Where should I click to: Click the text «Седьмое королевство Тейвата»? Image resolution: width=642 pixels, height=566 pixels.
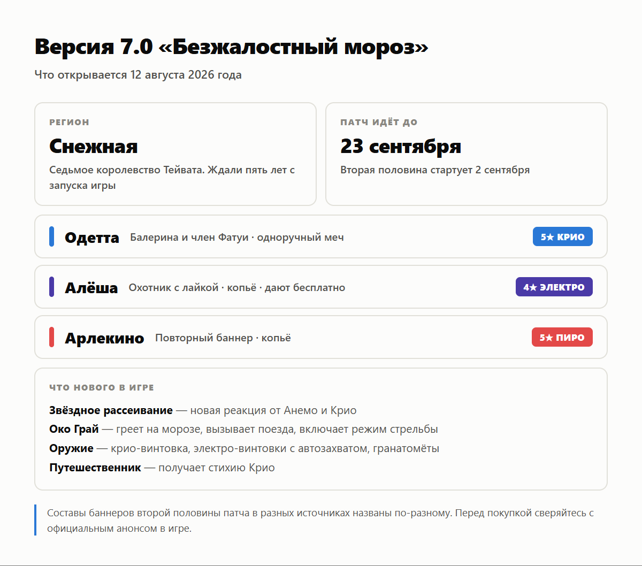(125, 170)
